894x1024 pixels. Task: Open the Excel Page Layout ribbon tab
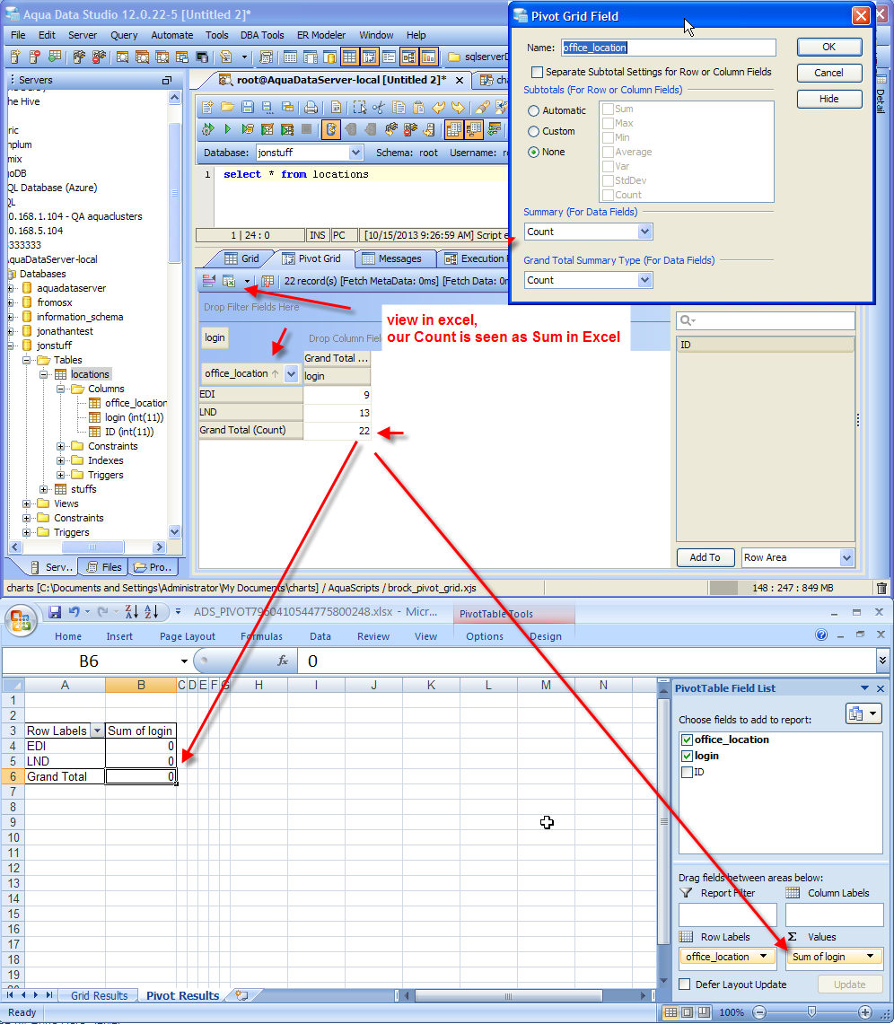click(188, 636)
